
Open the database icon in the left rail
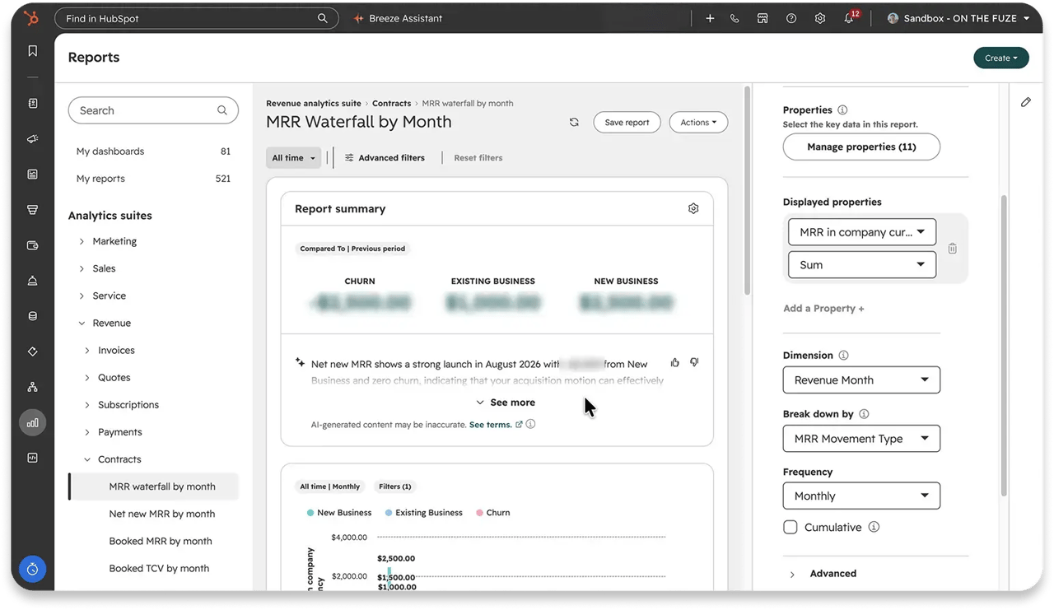tap(33, 316)
